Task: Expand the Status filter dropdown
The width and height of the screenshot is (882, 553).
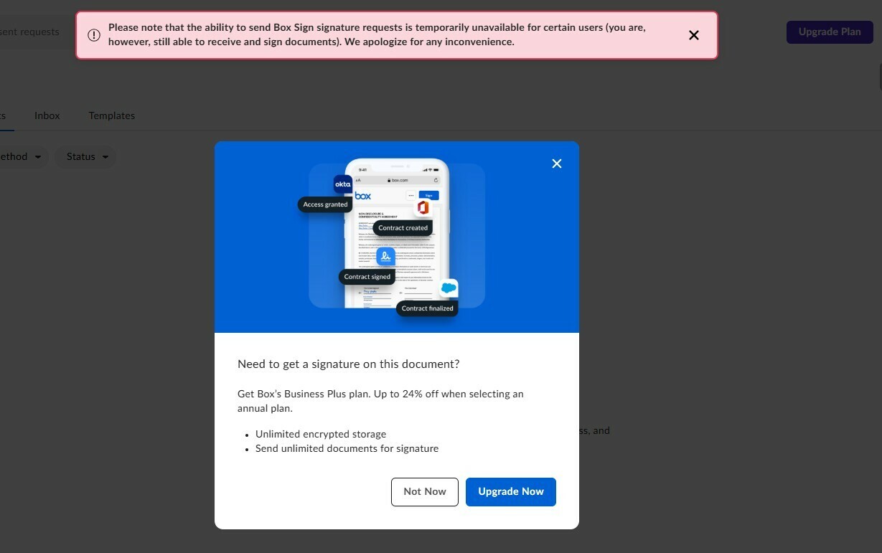Action: pyautogui.click(x=86, y=156)
